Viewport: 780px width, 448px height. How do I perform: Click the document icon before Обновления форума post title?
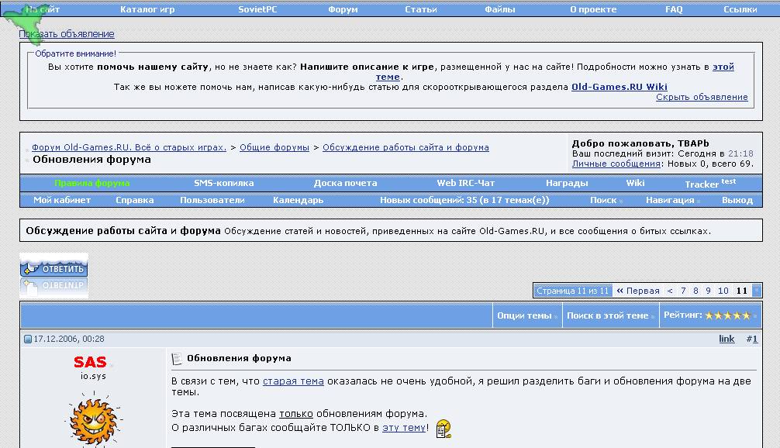(x=176, y=359)
